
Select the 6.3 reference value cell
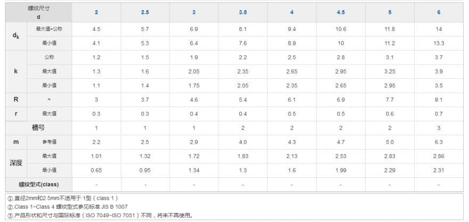pyautogui.click(x=438, y=142)
